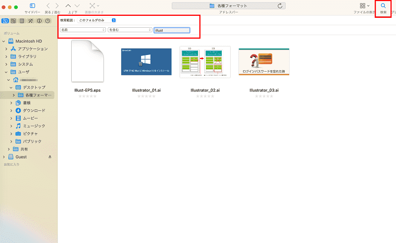Viewport: 396px width, 243px height.
Task: Collapse the ユーザ folder chevron
Action: pyautogui.click(x=6, y=72)
